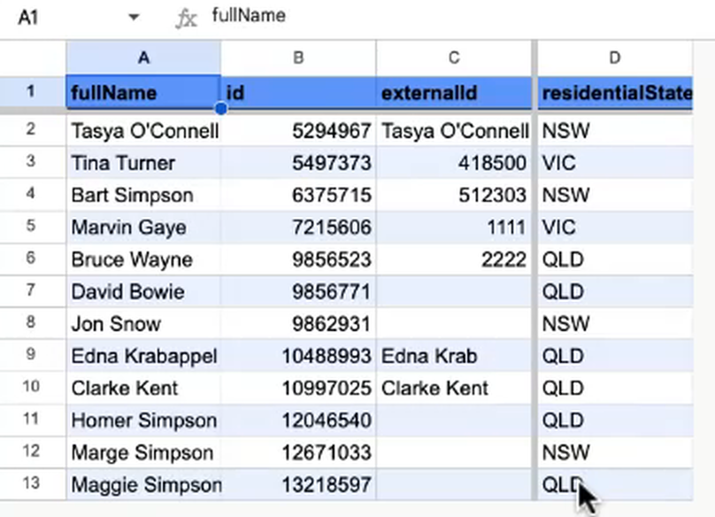Select id cell 10997025

click(x=299, y=389)
